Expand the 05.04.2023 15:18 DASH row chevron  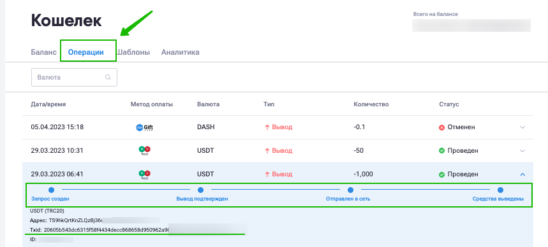(522, 127)
